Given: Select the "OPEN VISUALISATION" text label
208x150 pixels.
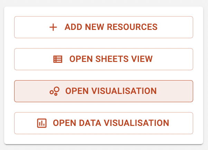Looking at the screenshot, I should click(111, 91).
